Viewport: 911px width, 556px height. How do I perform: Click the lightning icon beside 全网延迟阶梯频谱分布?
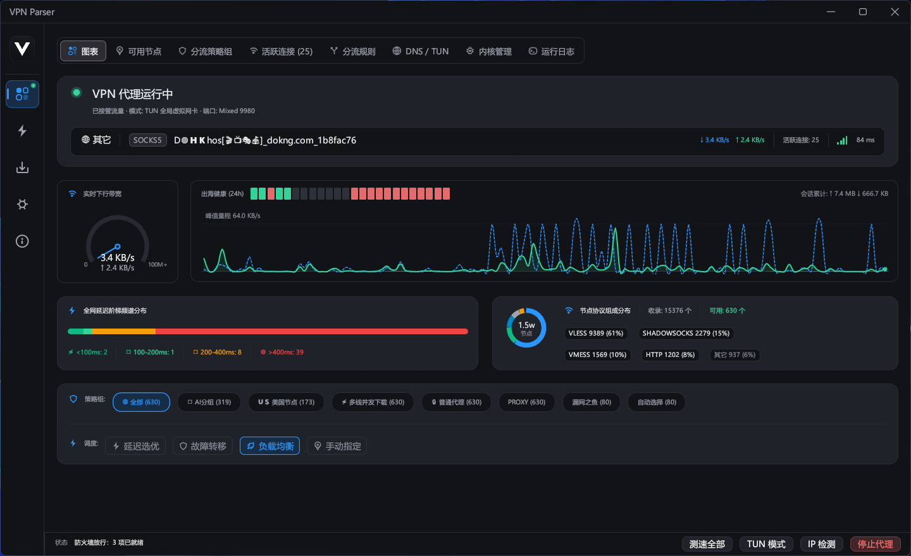[x=72, y=311]
